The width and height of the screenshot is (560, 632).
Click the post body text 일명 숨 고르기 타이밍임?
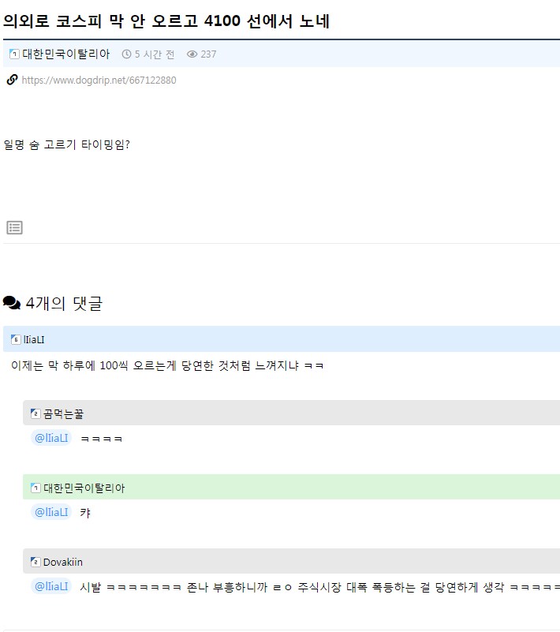(67, 144)
